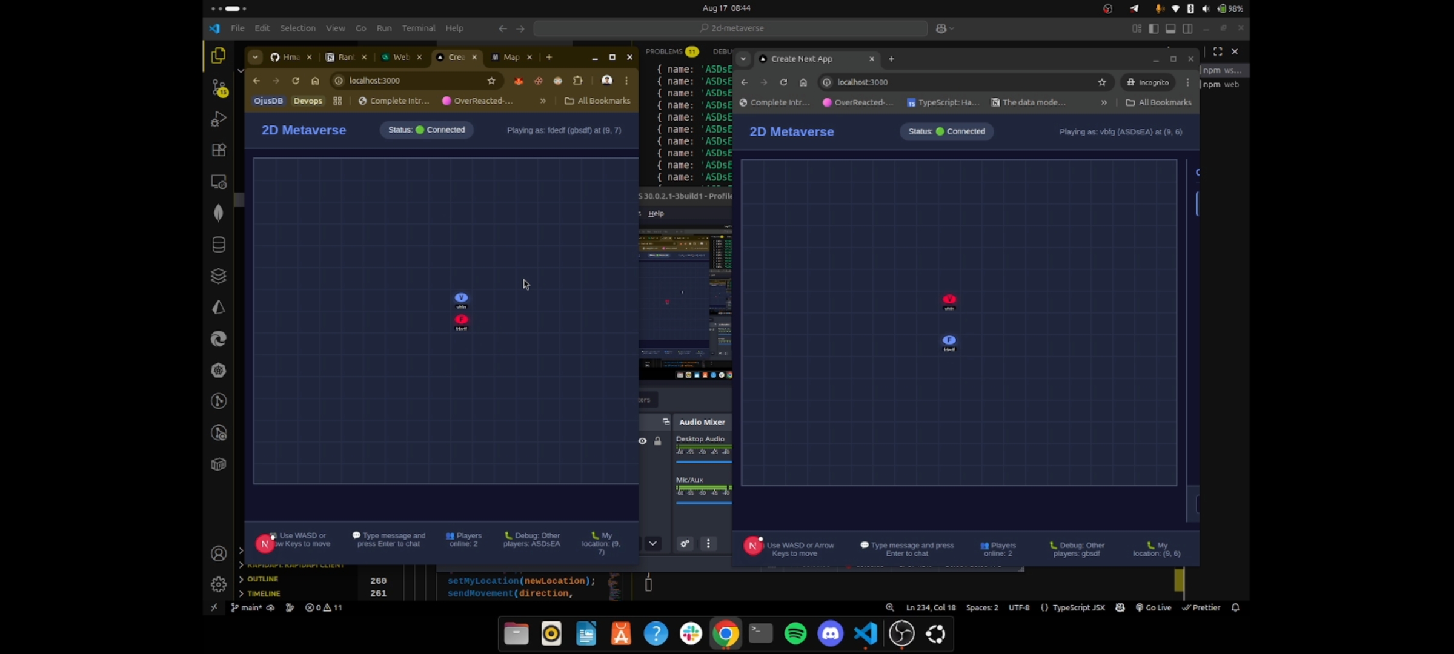1454x654 pixels.
Task: Launch Spotify from the dock
Action: (795, 633)
